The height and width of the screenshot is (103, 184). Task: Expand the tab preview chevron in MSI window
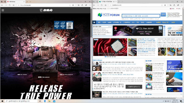(x=30, y=2)
